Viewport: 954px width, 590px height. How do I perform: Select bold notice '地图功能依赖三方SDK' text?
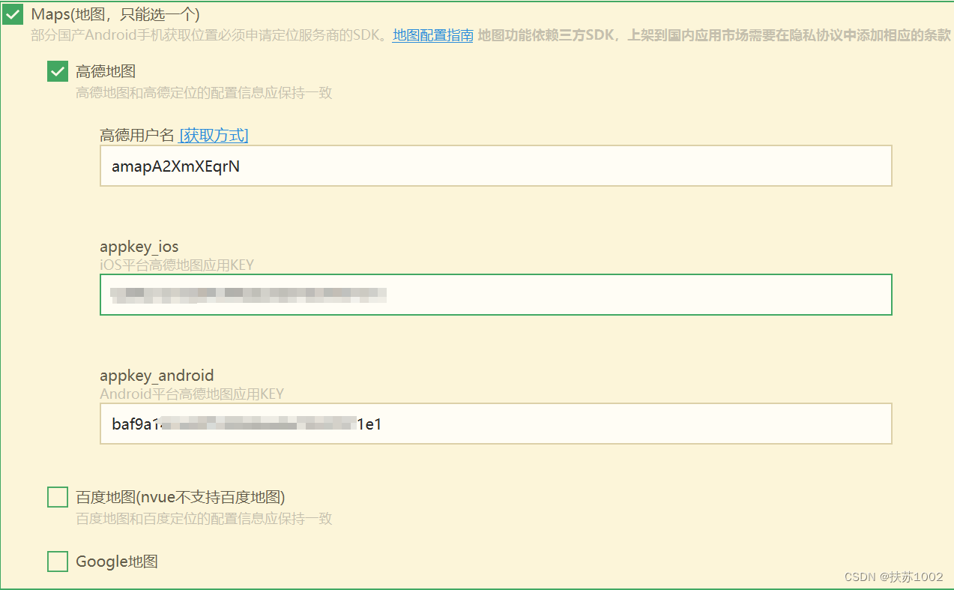point(546,35)
